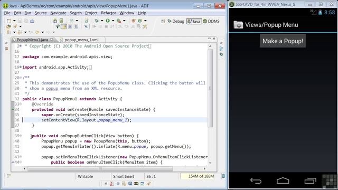Screen dimensions: 338x190
Task: Tap the emulator Back navigation button
Action: pos(256,180)
